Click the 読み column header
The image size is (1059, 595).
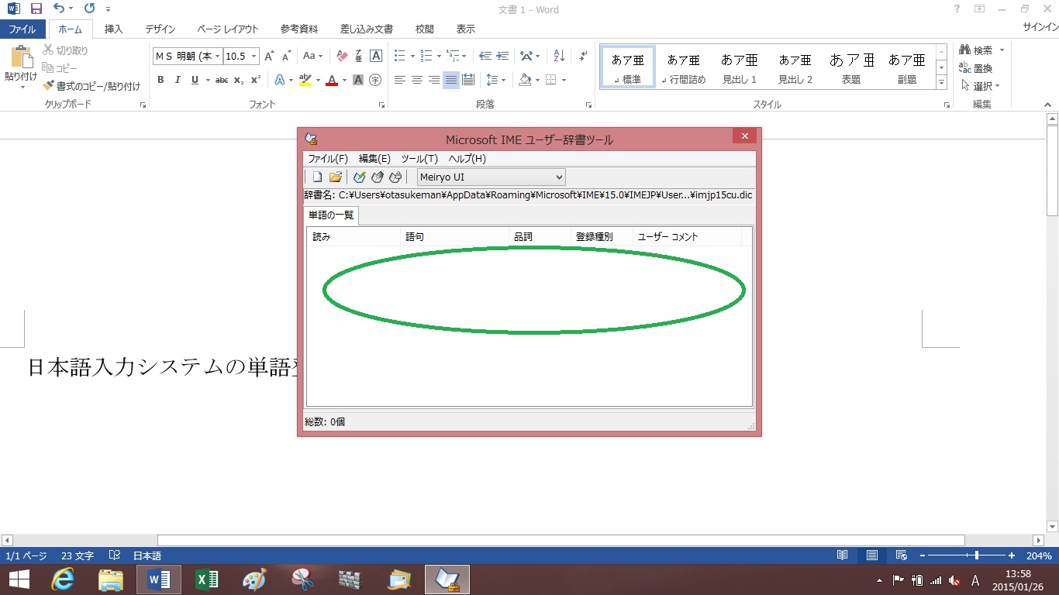354,237
